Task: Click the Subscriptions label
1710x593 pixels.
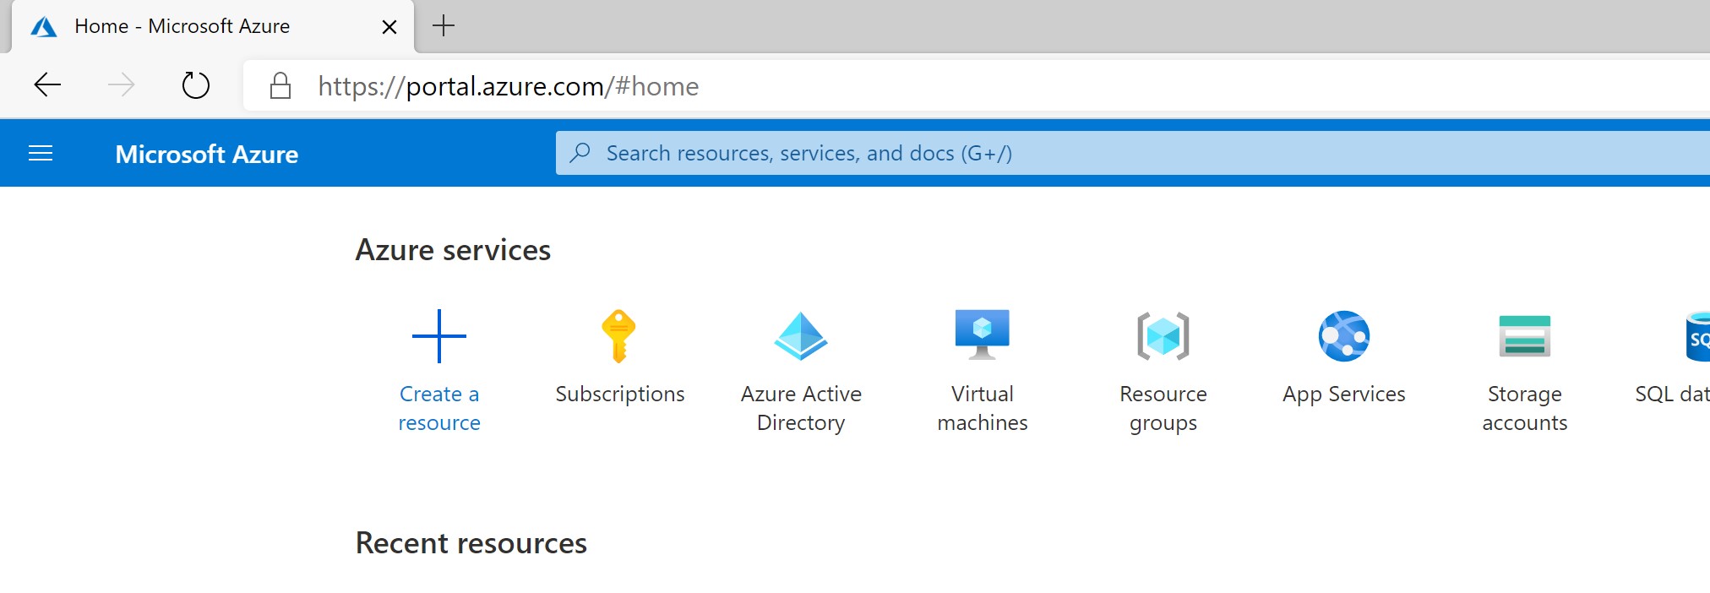Action: coord(620,394)
